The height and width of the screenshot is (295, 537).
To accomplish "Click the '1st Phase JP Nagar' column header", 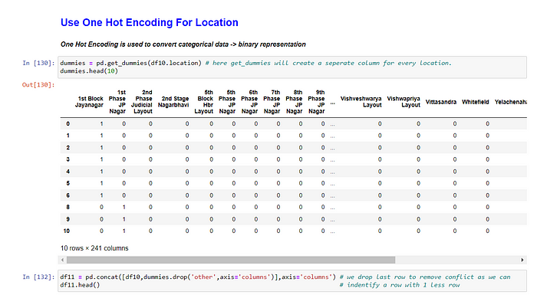I will (x=117, y=102).
